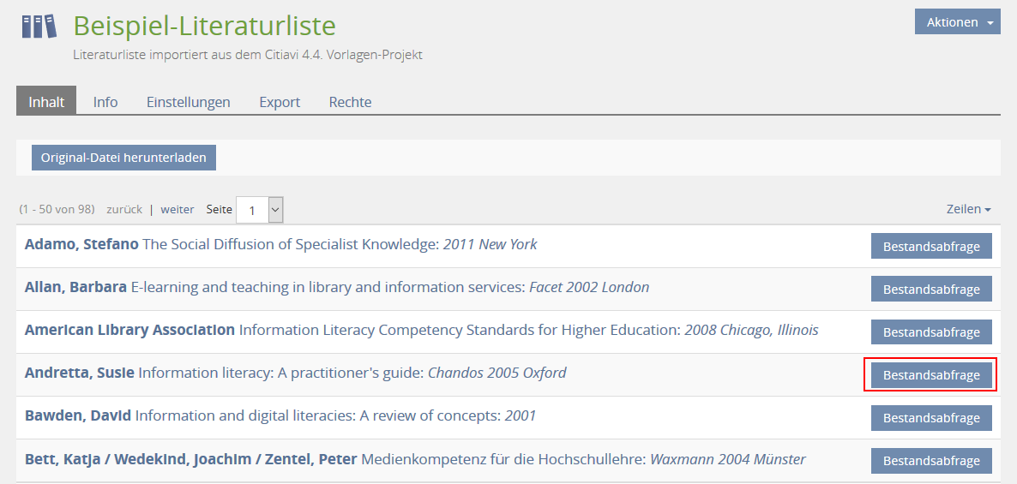The width and height of the screenshot is (1017, 484).
Task: Check holdings for Allan, Barbara entry
Action: tap(931, 289)
